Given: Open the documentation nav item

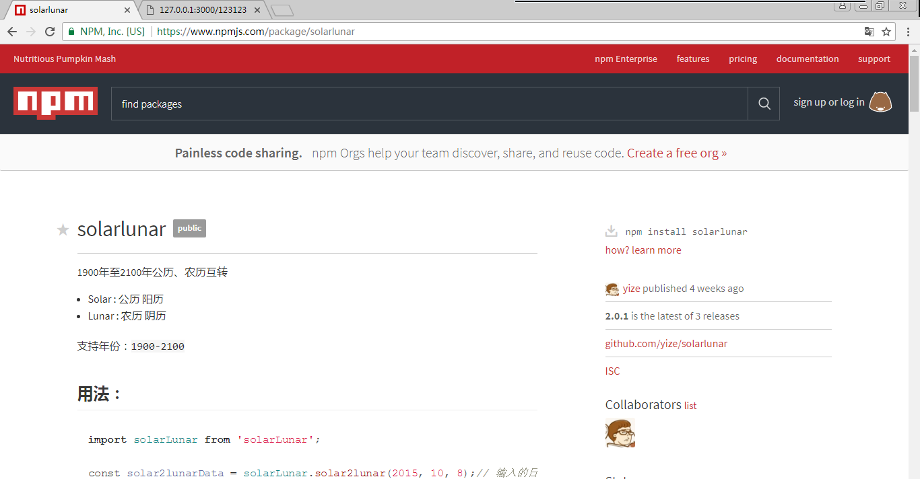Looking at the screenshot, I should pos(808,59).
